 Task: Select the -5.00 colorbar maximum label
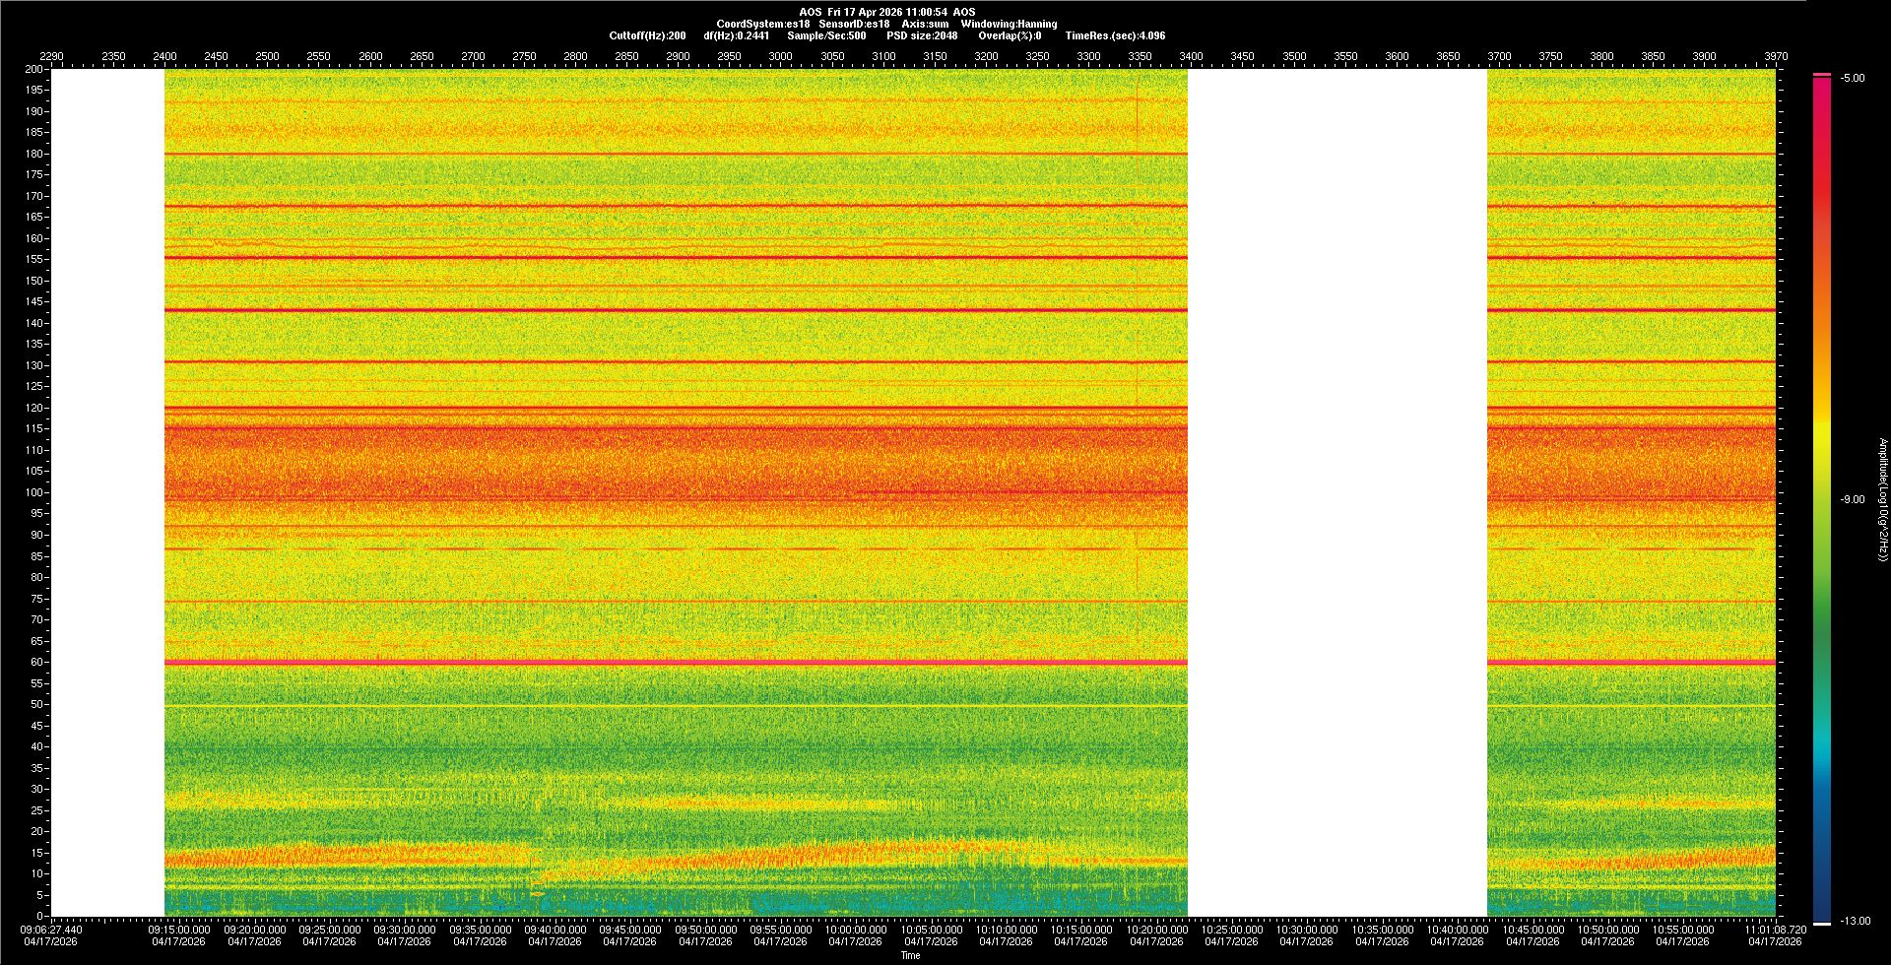1853,78
